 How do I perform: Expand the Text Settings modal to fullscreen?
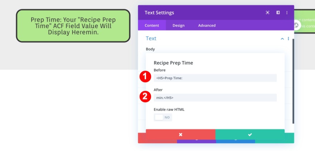[267, 13]
